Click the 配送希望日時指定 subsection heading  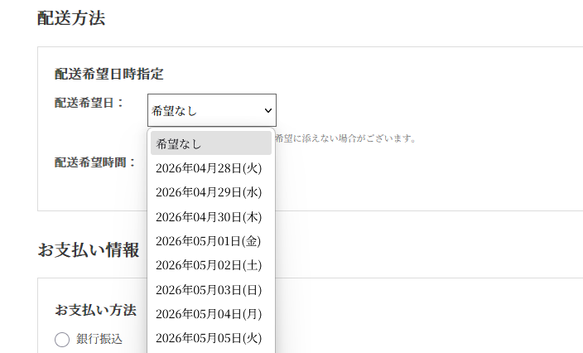point(108,74)
